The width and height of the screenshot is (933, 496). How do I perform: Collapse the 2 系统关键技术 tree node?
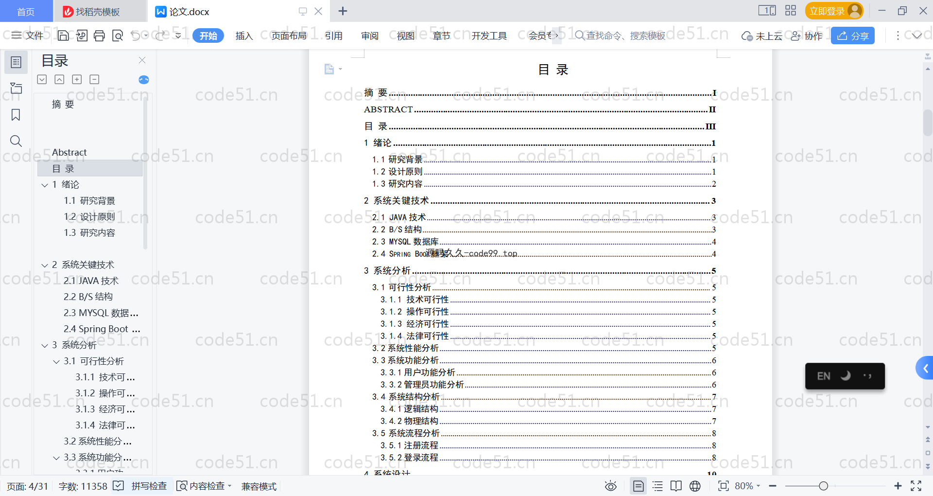[x=45, y=265]
